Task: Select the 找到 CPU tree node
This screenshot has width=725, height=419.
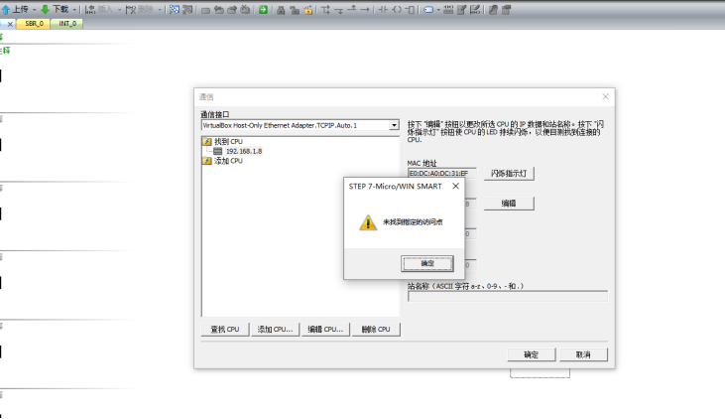Action: click(228, 141)
